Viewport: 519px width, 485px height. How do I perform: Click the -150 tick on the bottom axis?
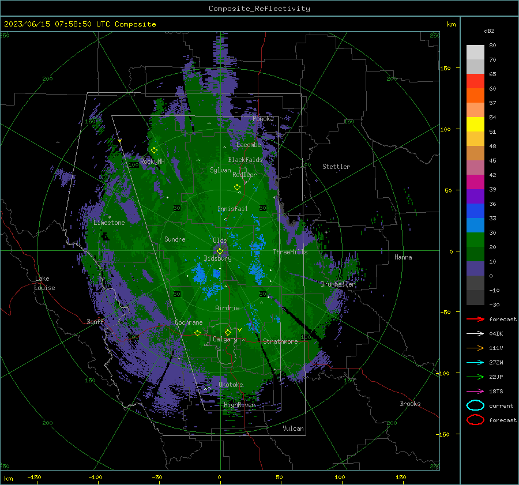click(34, 477)
